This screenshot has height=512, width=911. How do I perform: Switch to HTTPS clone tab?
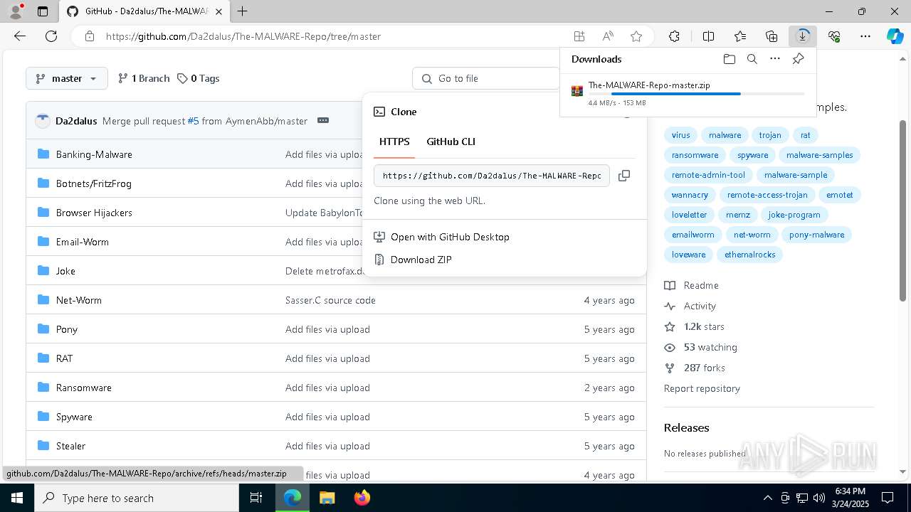[x=394, y=142]
